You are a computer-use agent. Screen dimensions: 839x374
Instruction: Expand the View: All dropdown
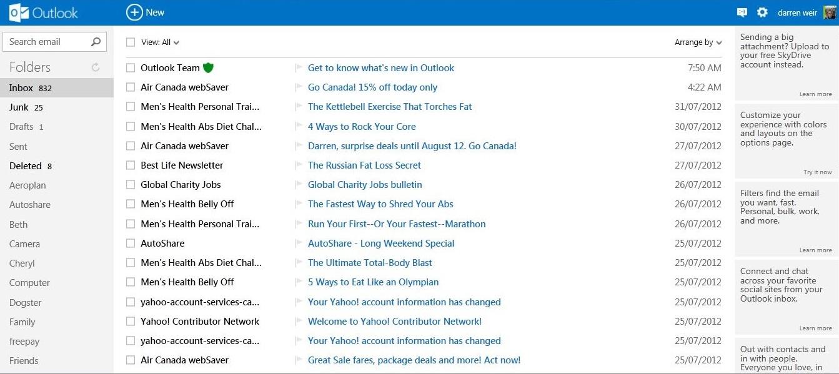[x=161, y=42]
